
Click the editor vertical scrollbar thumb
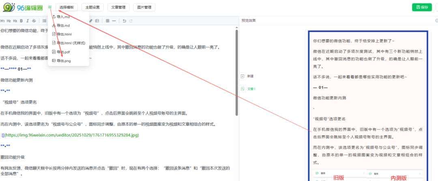tap(237, 72)
